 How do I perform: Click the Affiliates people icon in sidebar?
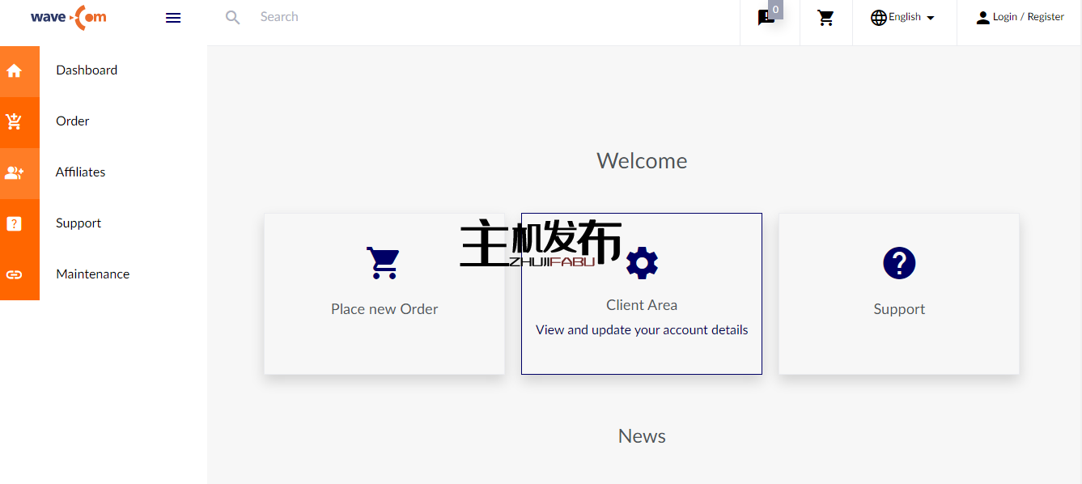click(15, 172)
